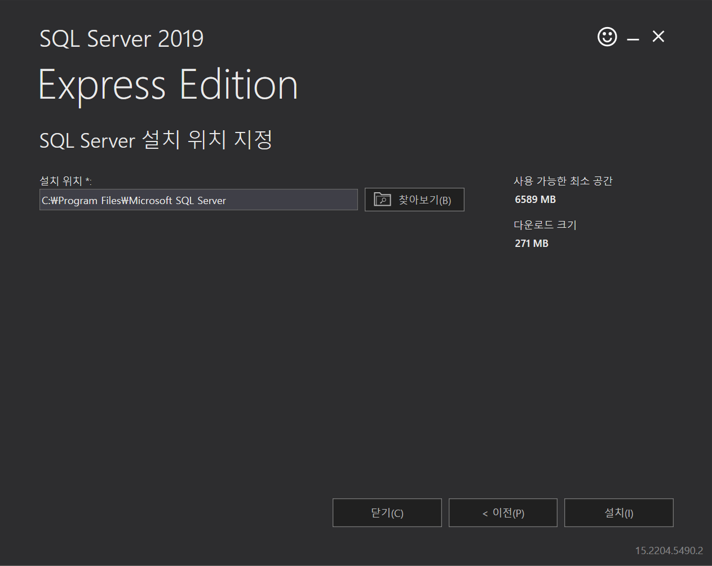The height and width of the screenshot is (566, 712).
Task: Minimize the SQL Server installer window
Action: coord(633,39)
